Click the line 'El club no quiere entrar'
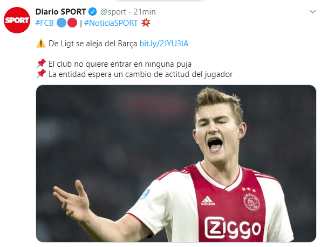This screenshot has height=247, width=321. tap(120, 64)
